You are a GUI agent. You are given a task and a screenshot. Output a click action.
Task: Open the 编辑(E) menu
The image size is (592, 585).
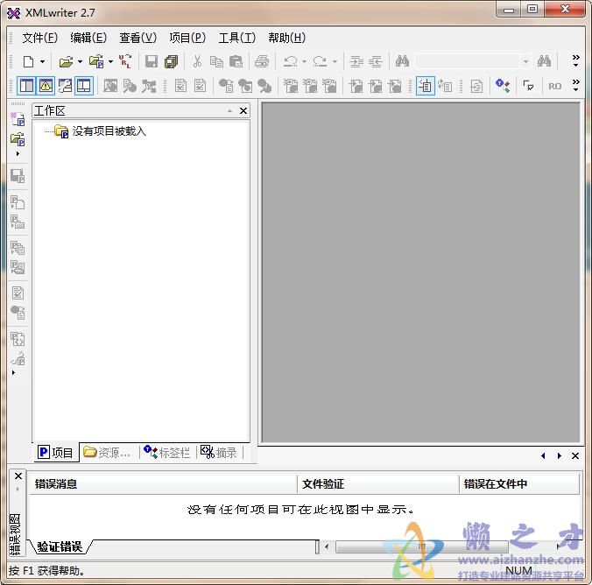pos(88,38)
